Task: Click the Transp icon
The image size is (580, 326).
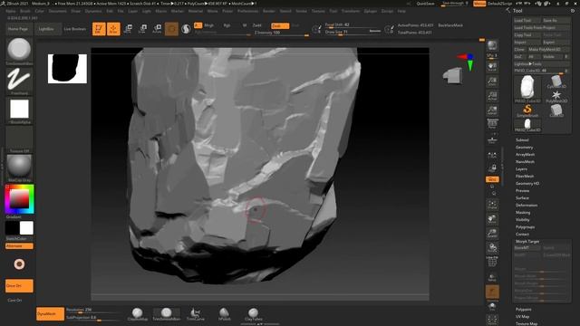Action: (492, 277)
